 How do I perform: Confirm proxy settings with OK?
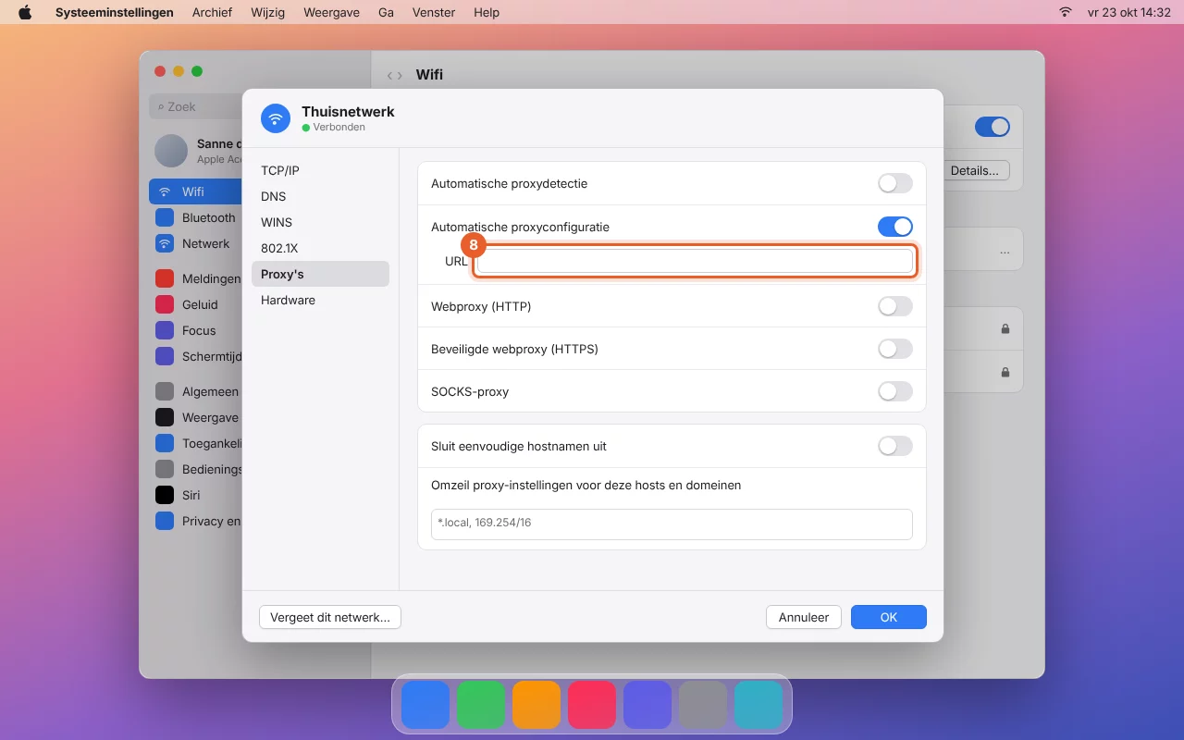889,617
